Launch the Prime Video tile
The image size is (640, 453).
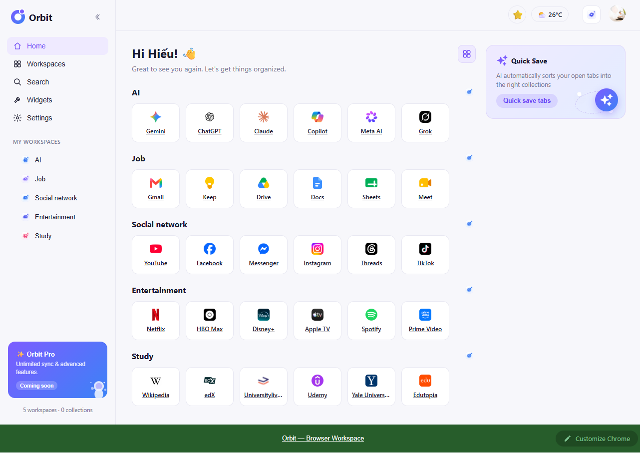[x=425, y=321]
